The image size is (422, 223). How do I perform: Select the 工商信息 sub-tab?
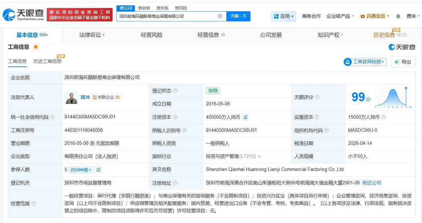[17, 61]
